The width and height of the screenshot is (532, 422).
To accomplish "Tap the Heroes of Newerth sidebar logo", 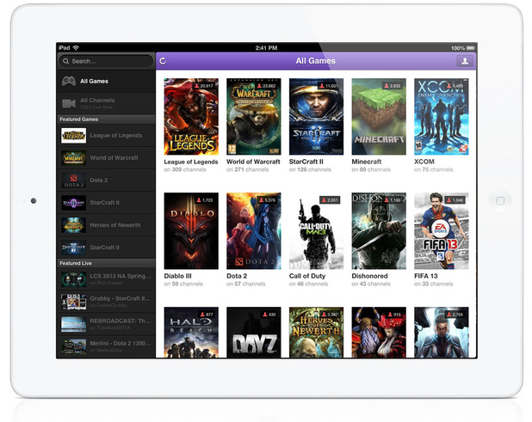I will (74, 225).
